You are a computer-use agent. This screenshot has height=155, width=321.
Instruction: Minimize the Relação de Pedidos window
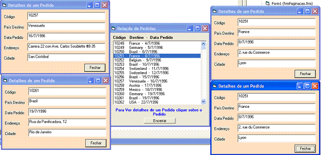click(x=190, y=29)
